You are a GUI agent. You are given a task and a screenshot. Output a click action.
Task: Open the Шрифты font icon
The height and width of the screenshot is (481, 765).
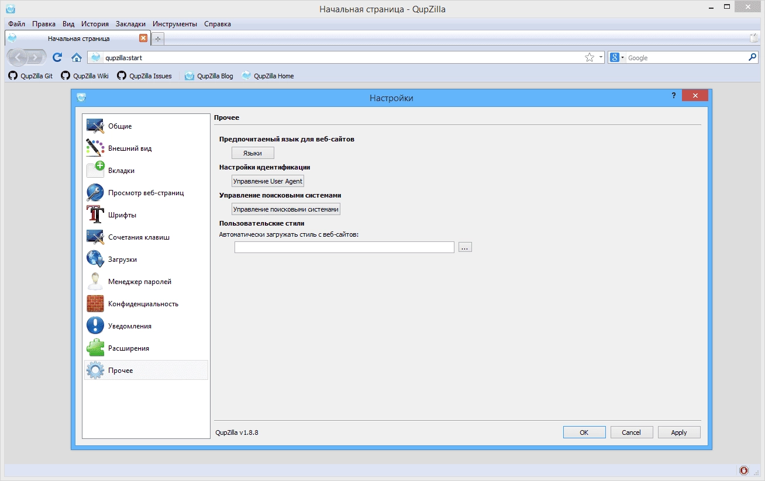pos(95,215)
